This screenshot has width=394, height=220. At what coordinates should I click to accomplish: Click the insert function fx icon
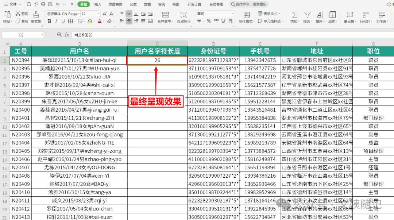[67, 35]
